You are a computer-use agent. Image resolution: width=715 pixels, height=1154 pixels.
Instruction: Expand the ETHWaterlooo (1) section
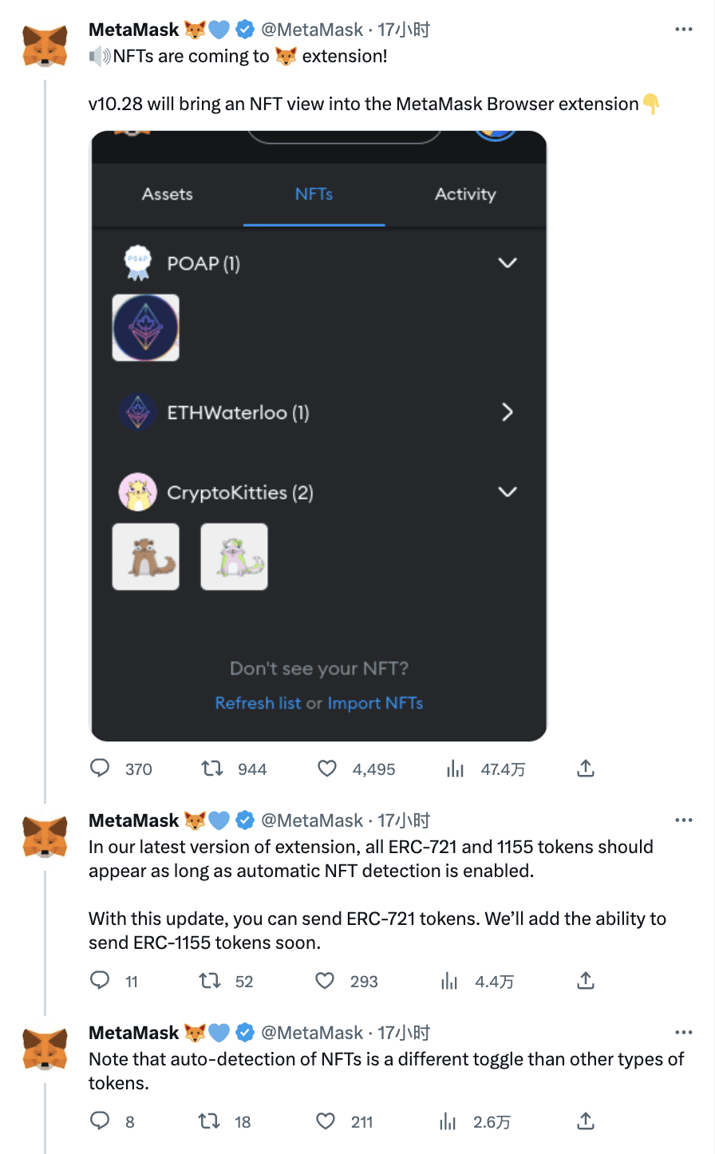pos(508,412)
